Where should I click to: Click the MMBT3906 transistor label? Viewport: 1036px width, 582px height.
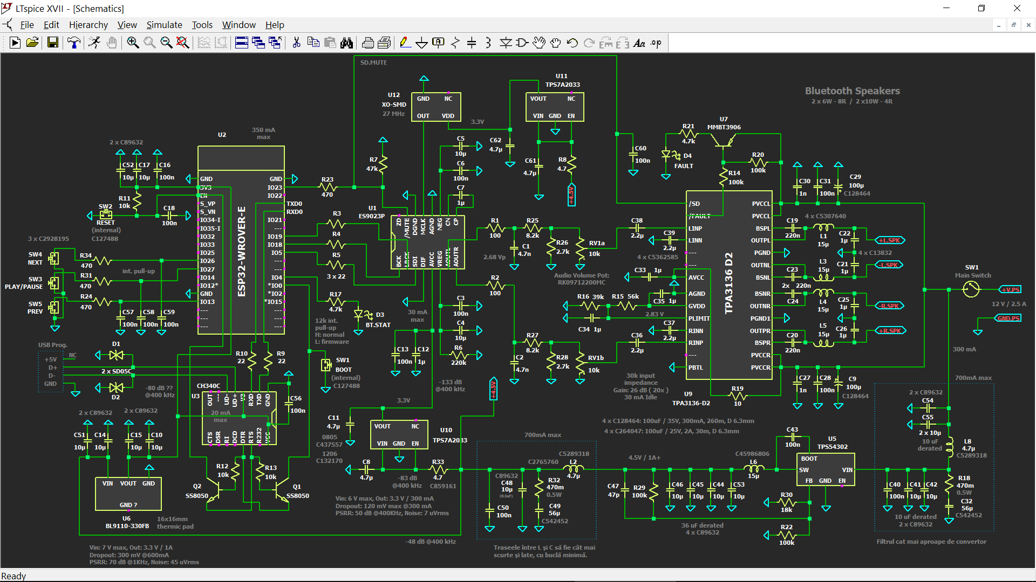click(x=724, y=127)
